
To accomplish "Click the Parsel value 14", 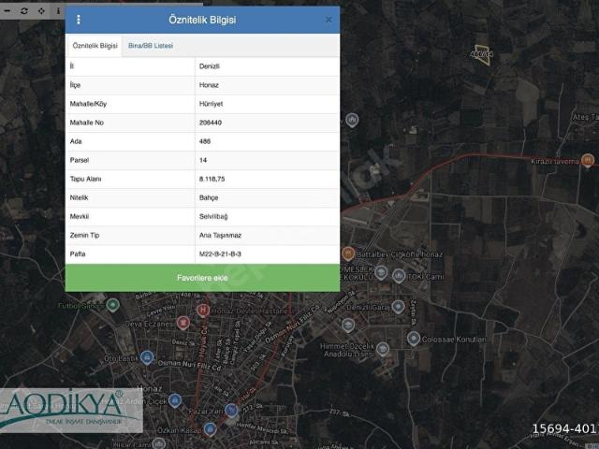I will (x=203, y=160).
